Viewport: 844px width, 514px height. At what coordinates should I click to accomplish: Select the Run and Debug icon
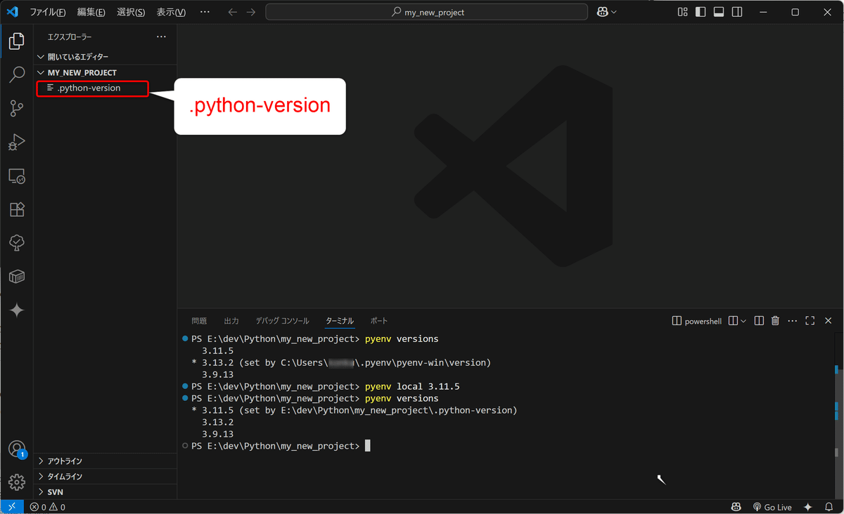(17, 142)
